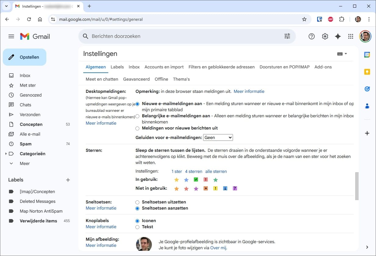376x256 pixels.
Task: Select 'Sneltoetsen uitzetten' radio button
Action: click(x=138, y=202)
